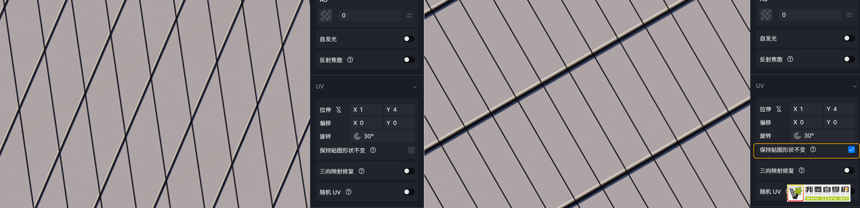Enable 保持贴图形状不变 checkbox in left panel
This screenshot has width=860, height=208.
coord(411,150)
